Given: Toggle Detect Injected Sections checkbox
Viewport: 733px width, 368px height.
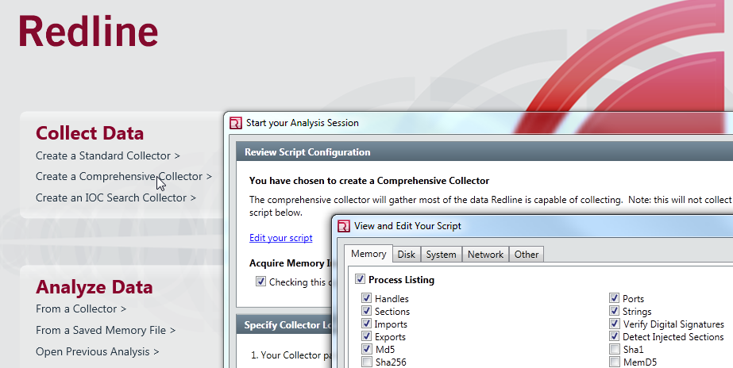Looking at the screenshot, I should click(x=614, y=335).
